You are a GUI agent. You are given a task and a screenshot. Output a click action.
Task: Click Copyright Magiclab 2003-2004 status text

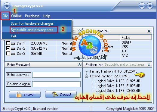[x=130, y=109]
